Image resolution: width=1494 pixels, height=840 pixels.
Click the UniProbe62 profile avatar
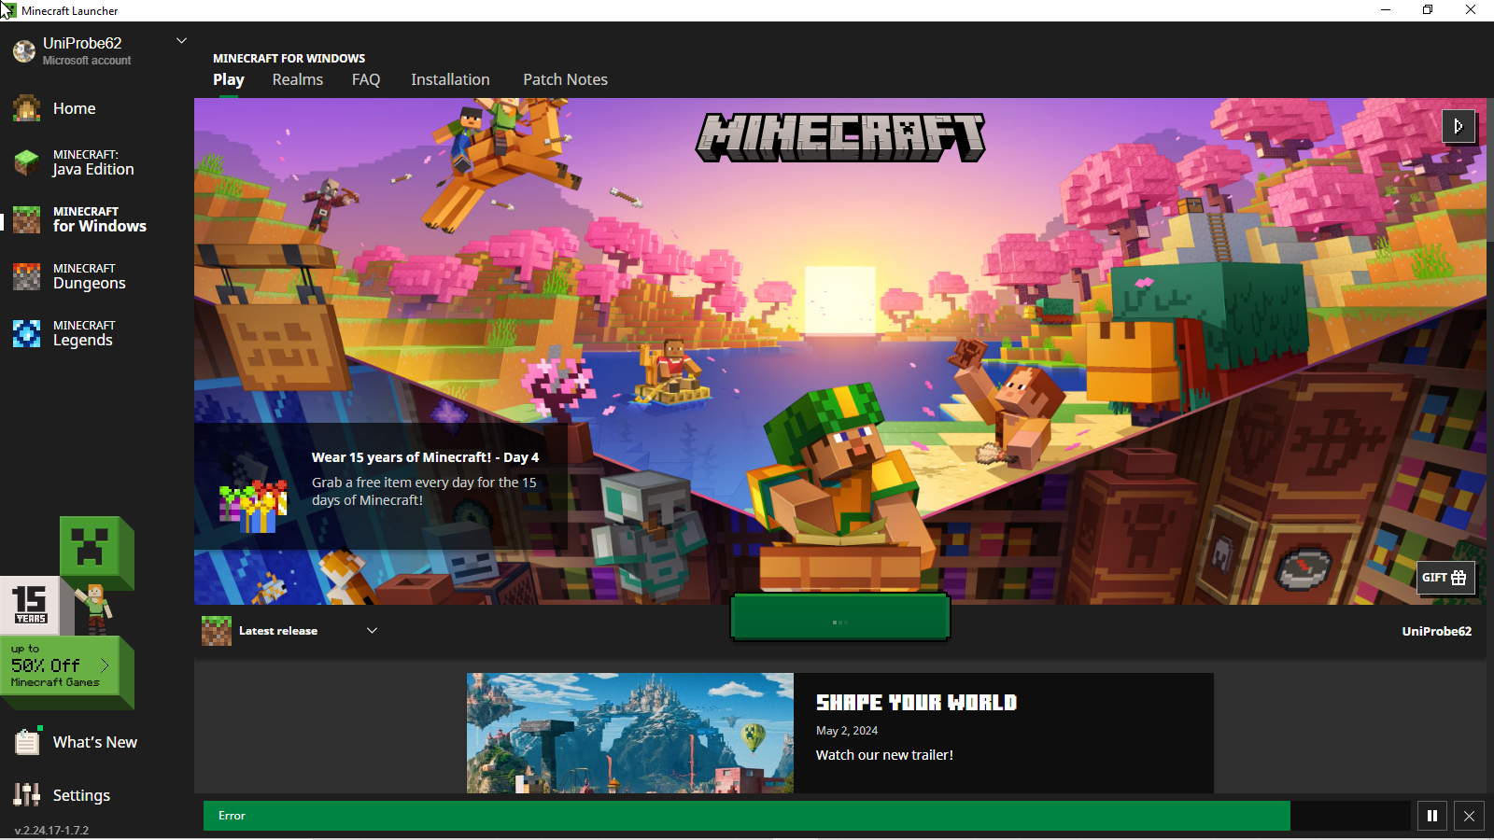(x=24, y=50)
